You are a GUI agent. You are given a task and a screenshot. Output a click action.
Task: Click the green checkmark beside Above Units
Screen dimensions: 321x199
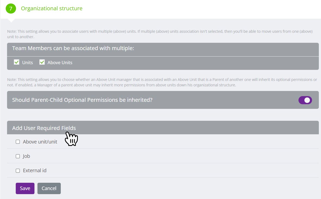[x=42, y=62]
